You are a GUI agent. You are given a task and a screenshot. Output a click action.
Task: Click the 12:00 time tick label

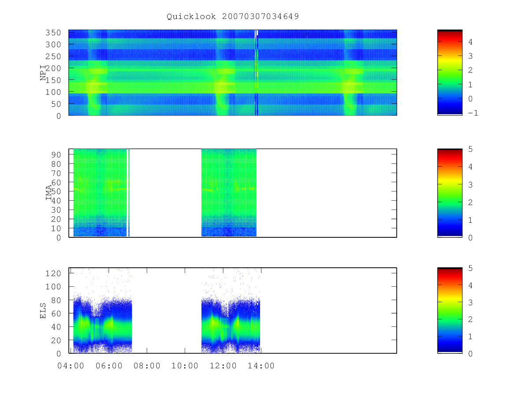pos(223,366)
